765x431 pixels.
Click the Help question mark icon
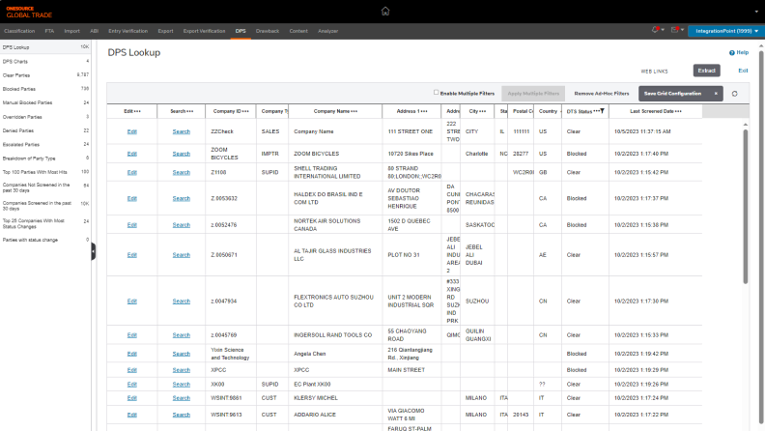click(x=732, y=53)
